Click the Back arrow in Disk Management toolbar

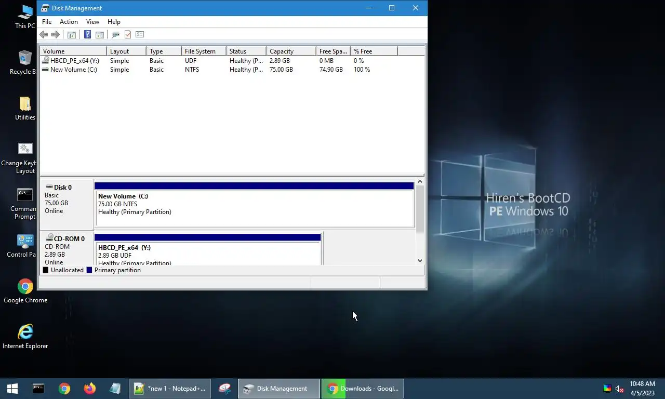pyautogui.click(x=44, y=34)
